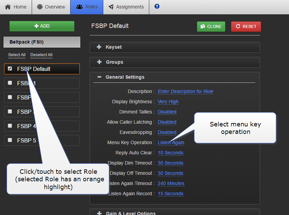This screenshot has width=289, height=215.
Task: Edit the Enter Description for Role field
Action: [x=185, y=92]
